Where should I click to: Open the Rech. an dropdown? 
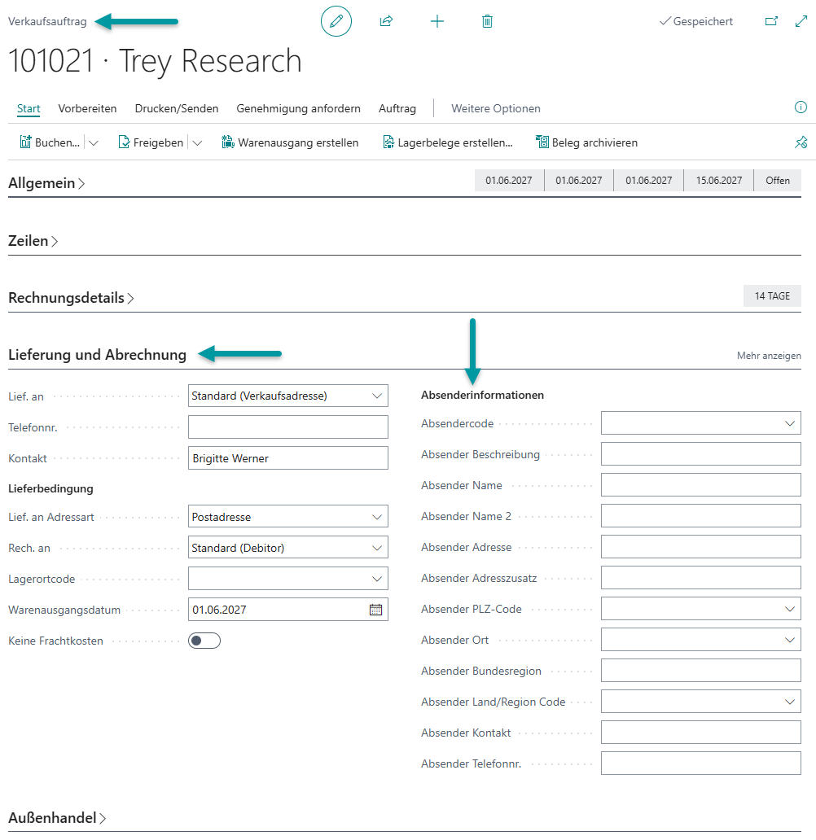(377, 548)
